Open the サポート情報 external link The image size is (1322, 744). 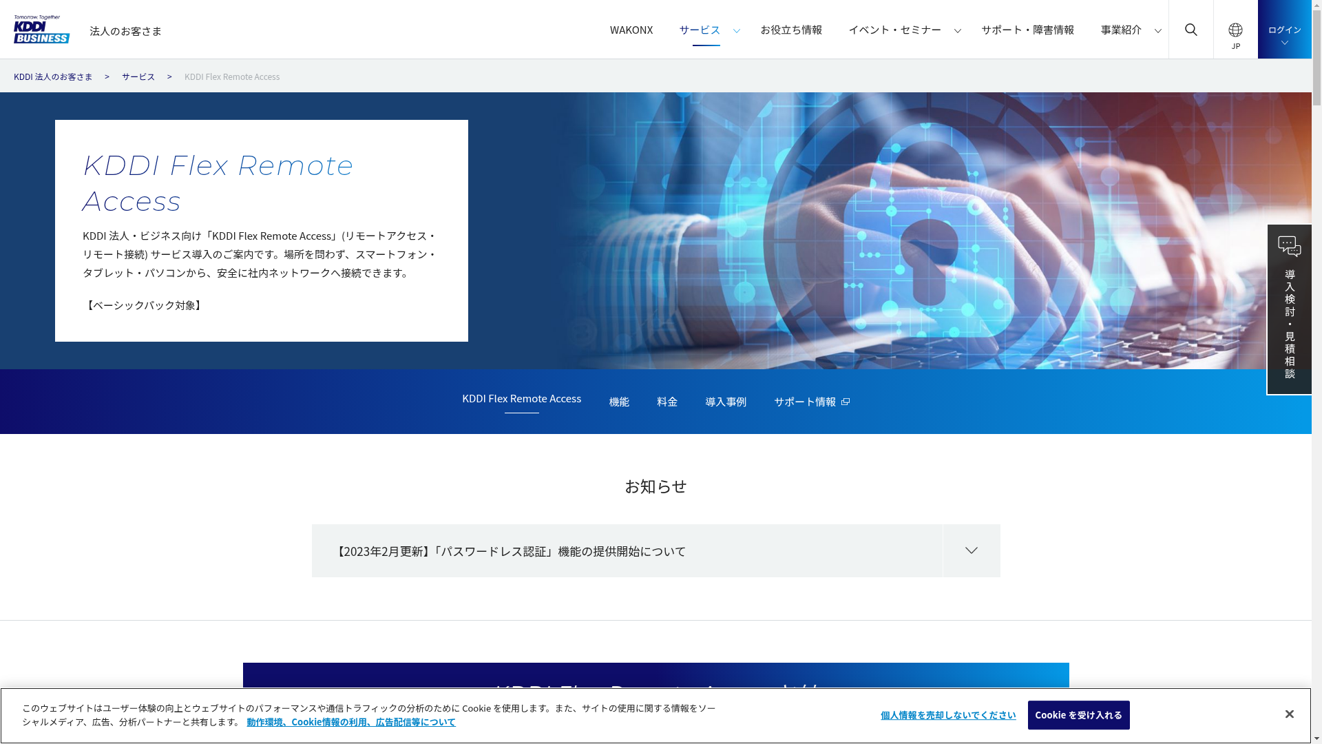[x=812, y=402]
